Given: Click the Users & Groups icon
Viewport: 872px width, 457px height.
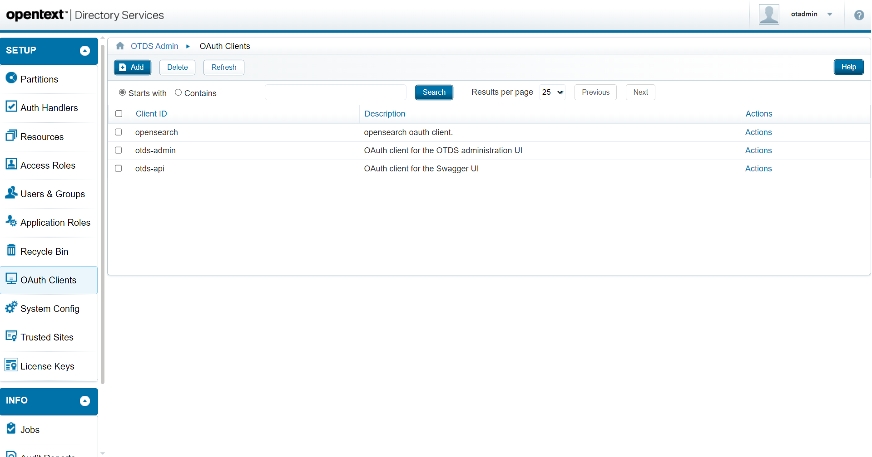Looking at the screenshot, I should coord(11,193).
